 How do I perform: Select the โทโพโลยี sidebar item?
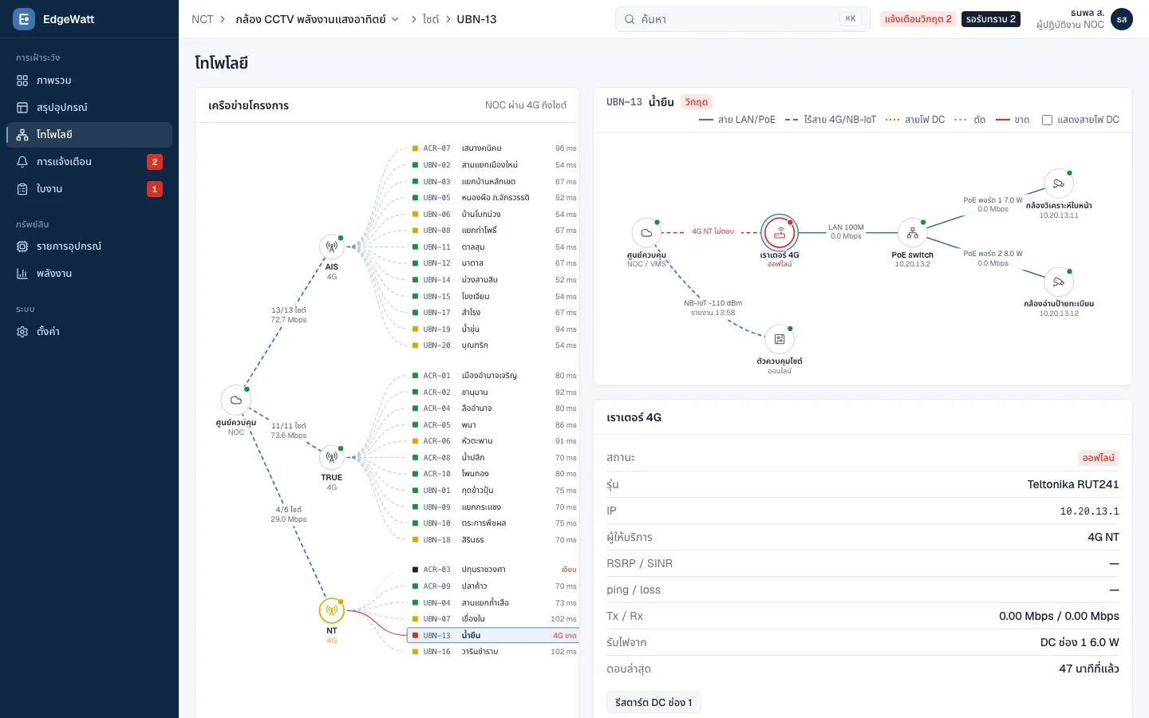89,135
